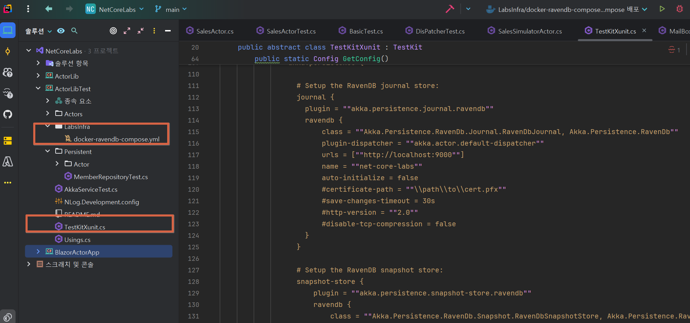The image size is (690, 323).
Task: Collapse all tree nodes icon
Action: [141, 31]
